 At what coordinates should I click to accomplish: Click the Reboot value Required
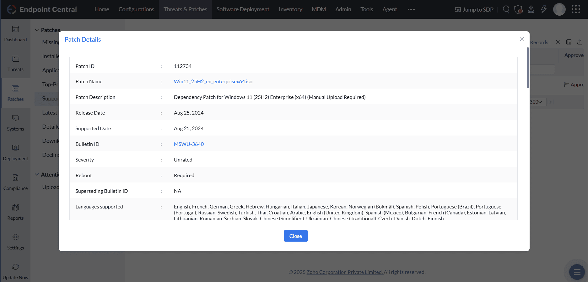pos(184,175)
